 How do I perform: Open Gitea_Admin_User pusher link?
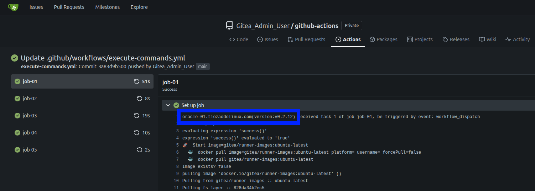pyautogui.click(x=173, y=67)
